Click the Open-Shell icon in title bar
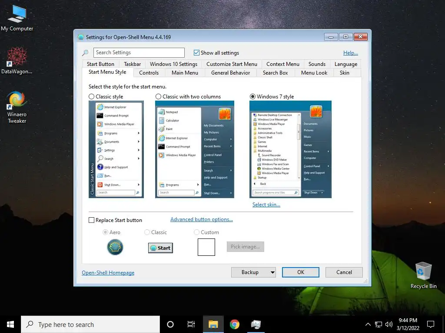 click(x=80, y=37)
